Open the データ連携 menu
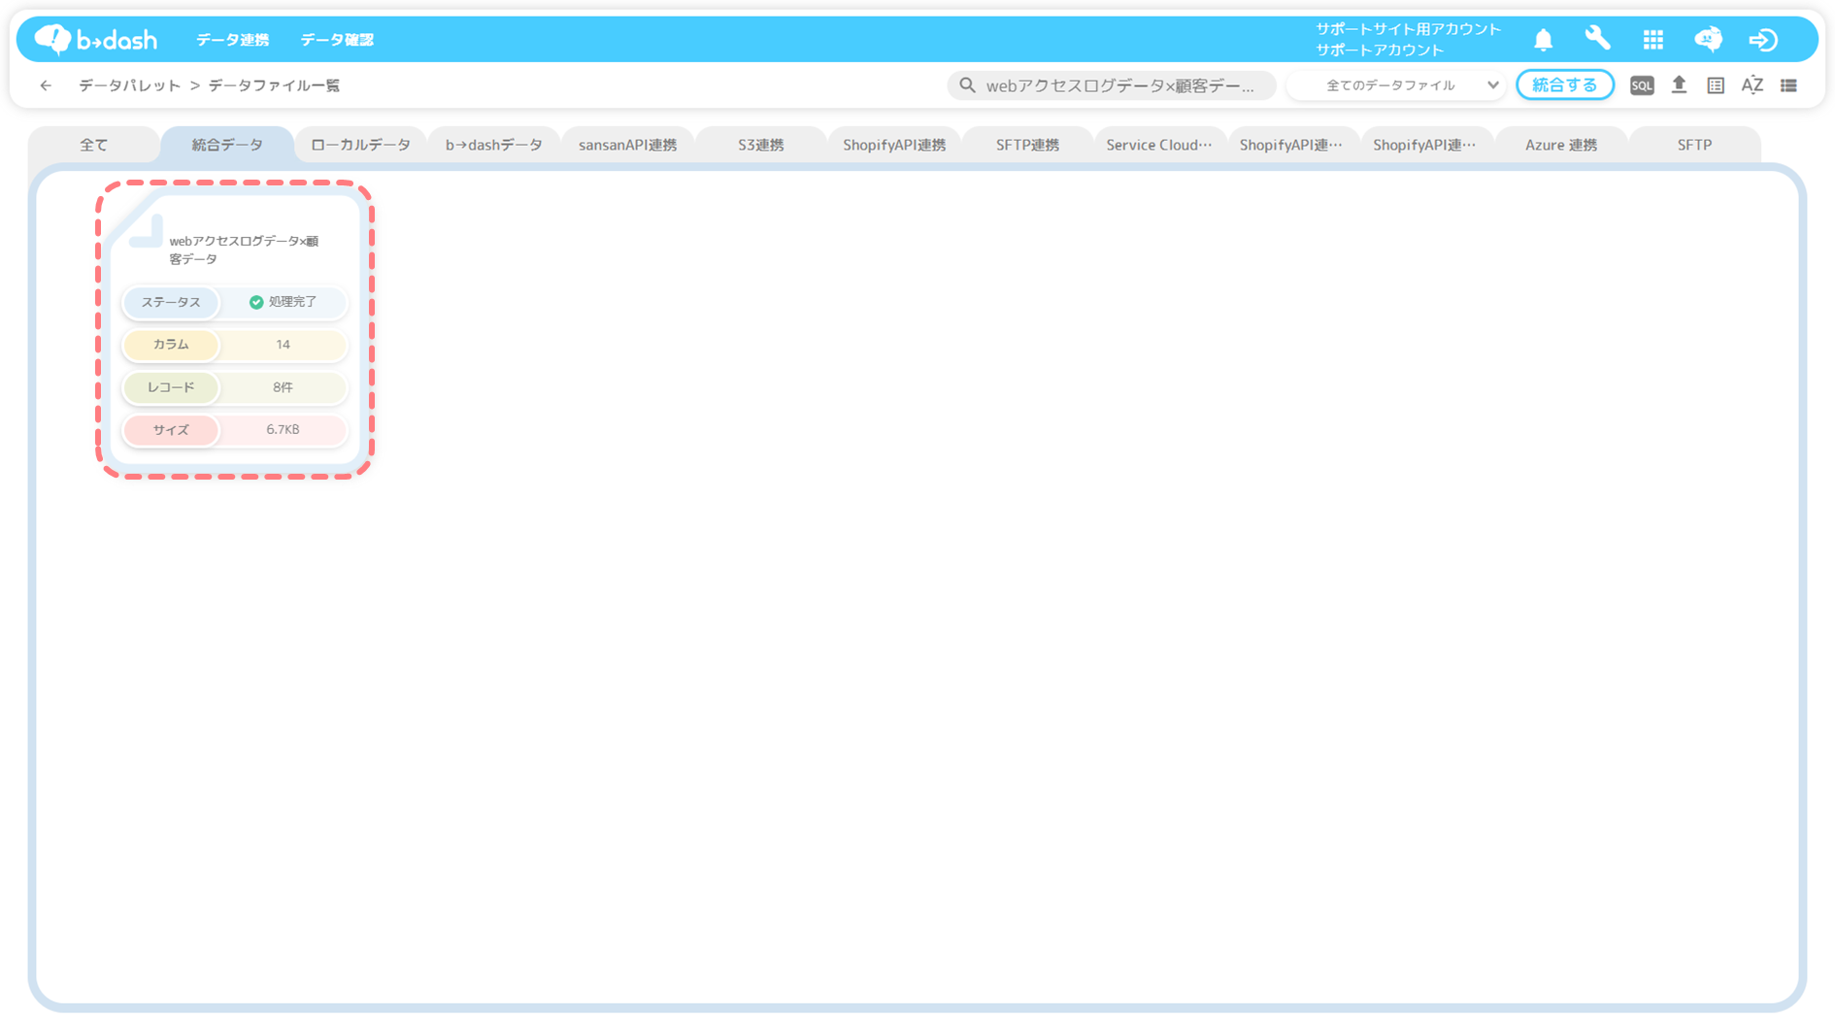Viewport: 1835px width, 1032px height. pyautogui.click(x=232, y=40)
